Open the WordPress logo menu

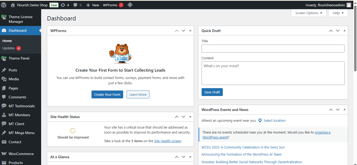tap(4, 5)
